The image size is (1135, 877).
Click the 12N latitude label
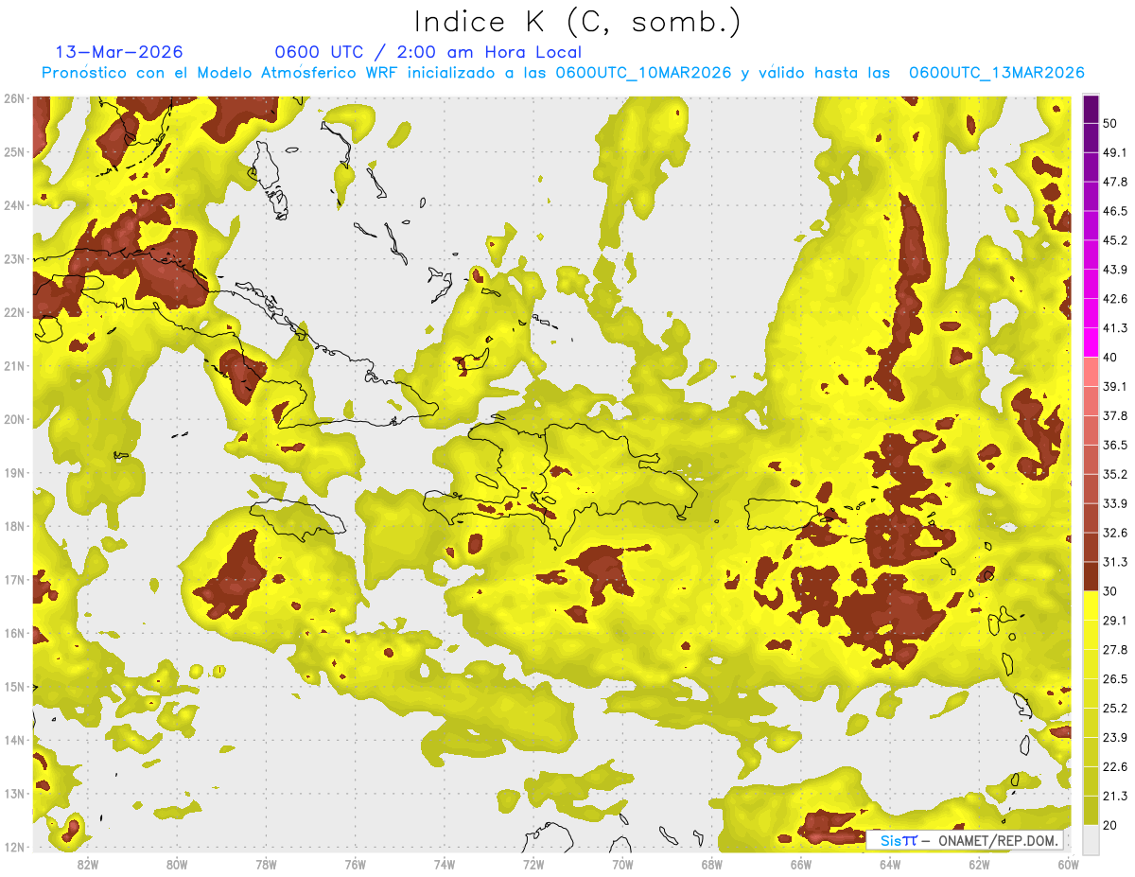click(x=13, y=847)
